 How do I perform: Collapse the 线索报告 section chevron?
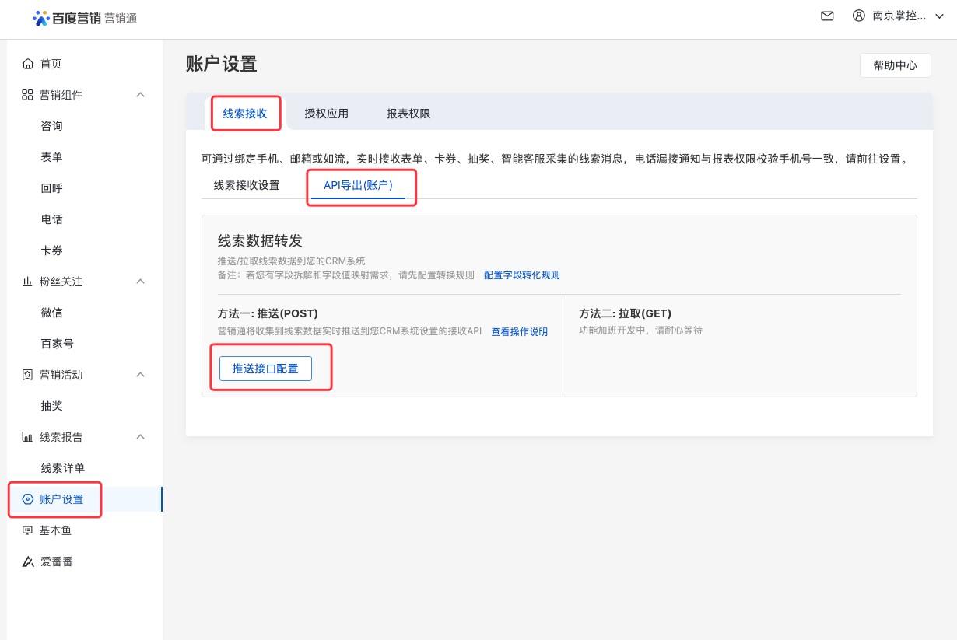141,437
